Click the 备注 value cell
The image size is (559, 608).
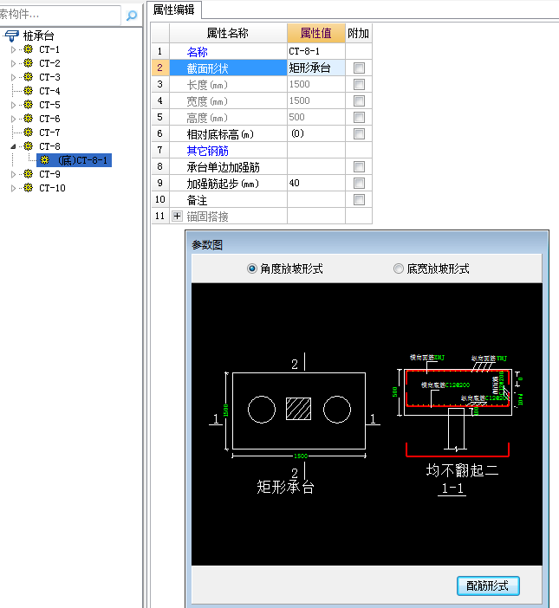pyautogui.click(x=316, y=200)
